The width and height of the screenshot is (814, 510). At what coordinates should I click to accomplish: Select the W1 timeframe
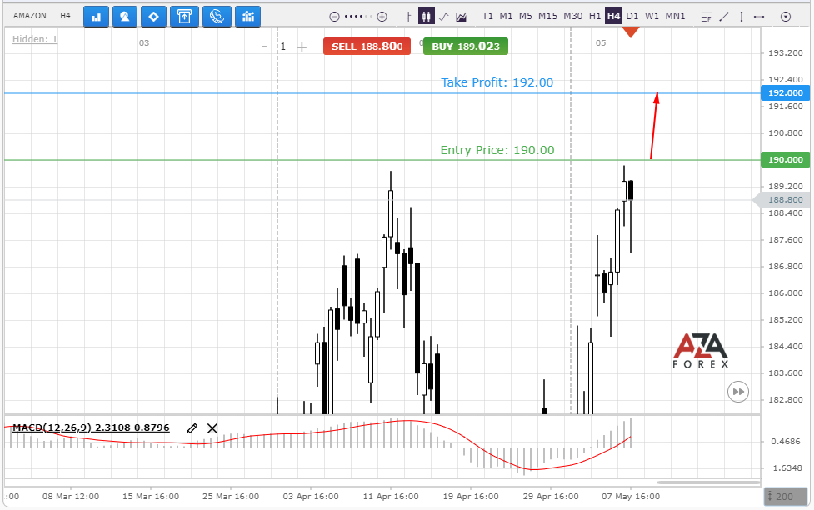click(x=652, y=16)
